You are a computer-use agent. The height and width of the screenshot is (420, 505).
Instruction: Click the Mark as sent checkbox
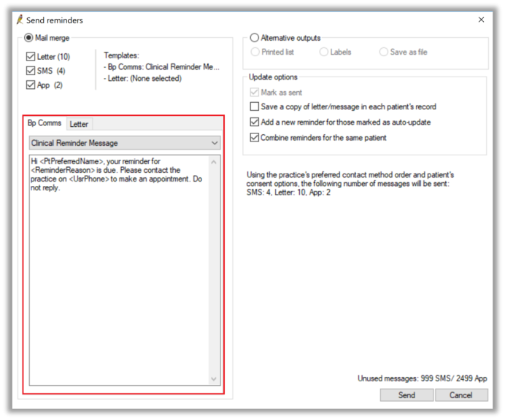pos(254,93)
